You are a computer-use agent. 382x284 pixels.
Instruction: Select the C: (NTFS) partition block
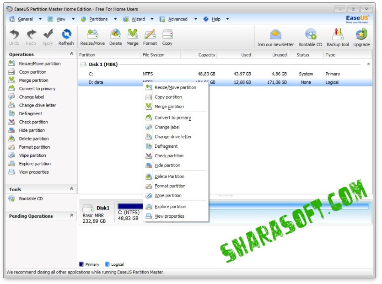pos(129,213)
